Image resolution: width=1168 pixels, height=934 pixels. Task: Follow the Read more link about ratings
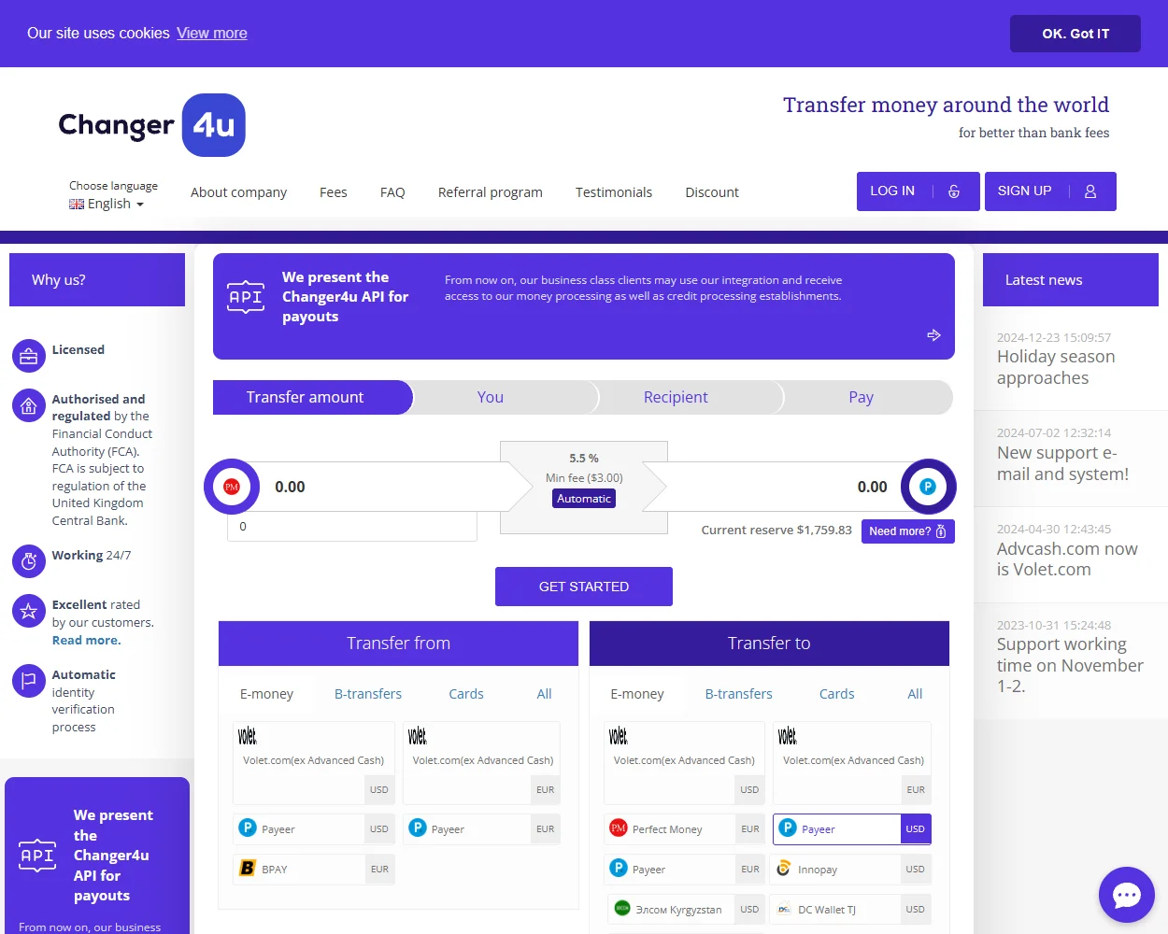(x=87, y=641)
